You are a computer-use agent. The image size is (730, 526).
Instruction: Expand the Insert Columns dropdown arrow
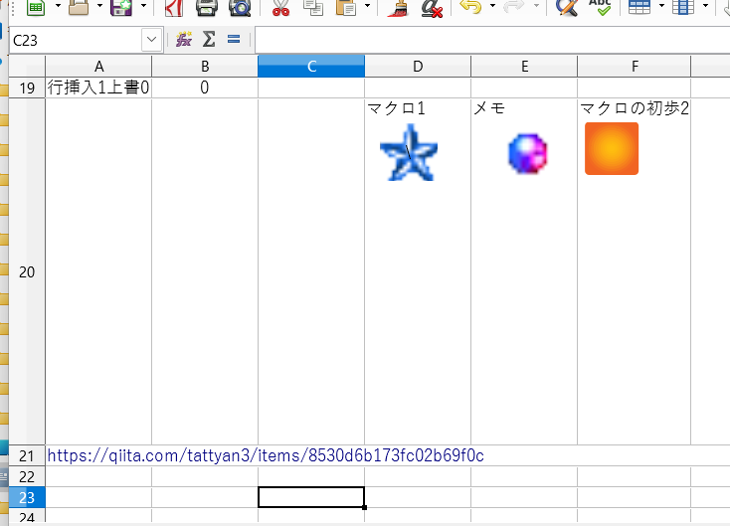point(705,6)
